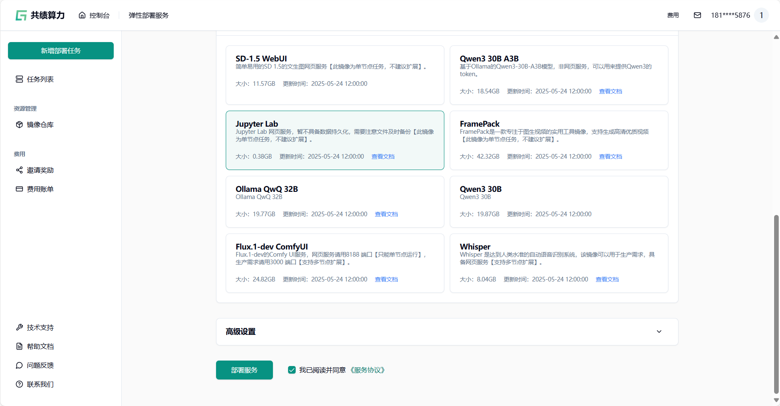
Task: Click the 共绩算力 logo icon
Action: (x=21, y=16)
